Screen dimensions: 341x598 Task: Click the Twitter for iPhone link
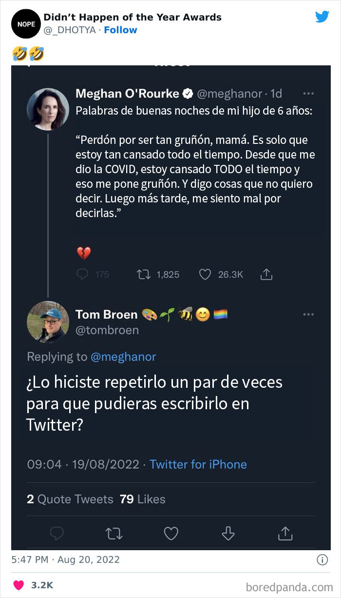[x=198, y=464]
